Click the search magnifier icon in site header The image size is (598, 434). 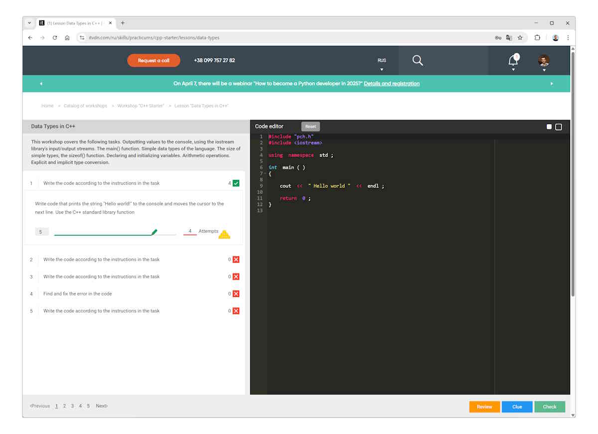pyautogui.click(x=418, y=60)
